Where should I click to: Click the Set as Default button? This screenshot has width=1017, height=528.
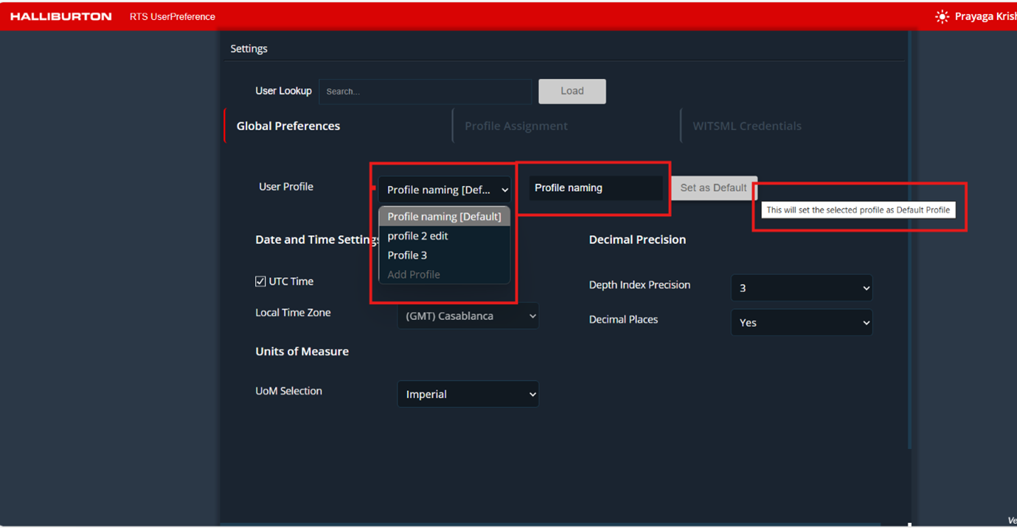tap(713, 188)
